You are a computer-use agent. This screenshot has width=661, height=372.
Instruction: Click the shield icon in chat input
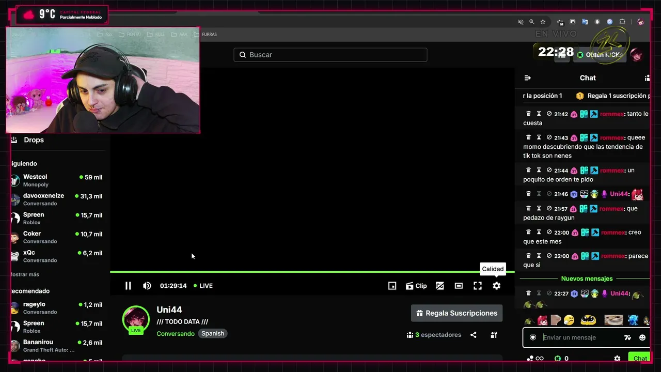click(x=533, y=337)
